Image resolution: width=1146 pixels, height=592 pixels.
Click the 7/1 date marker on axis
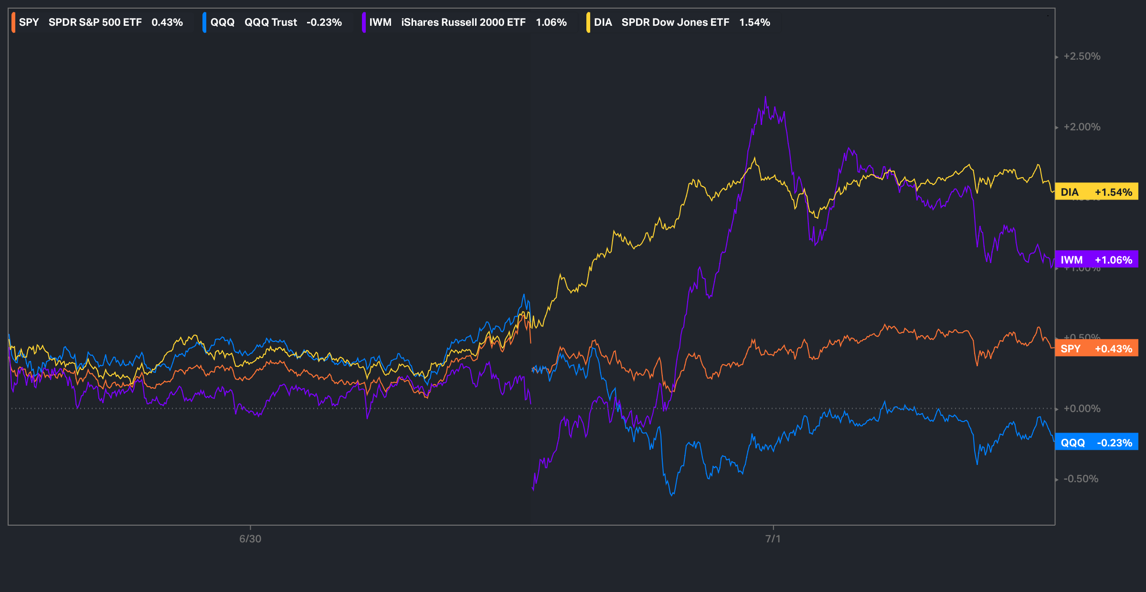coord(773,539)
